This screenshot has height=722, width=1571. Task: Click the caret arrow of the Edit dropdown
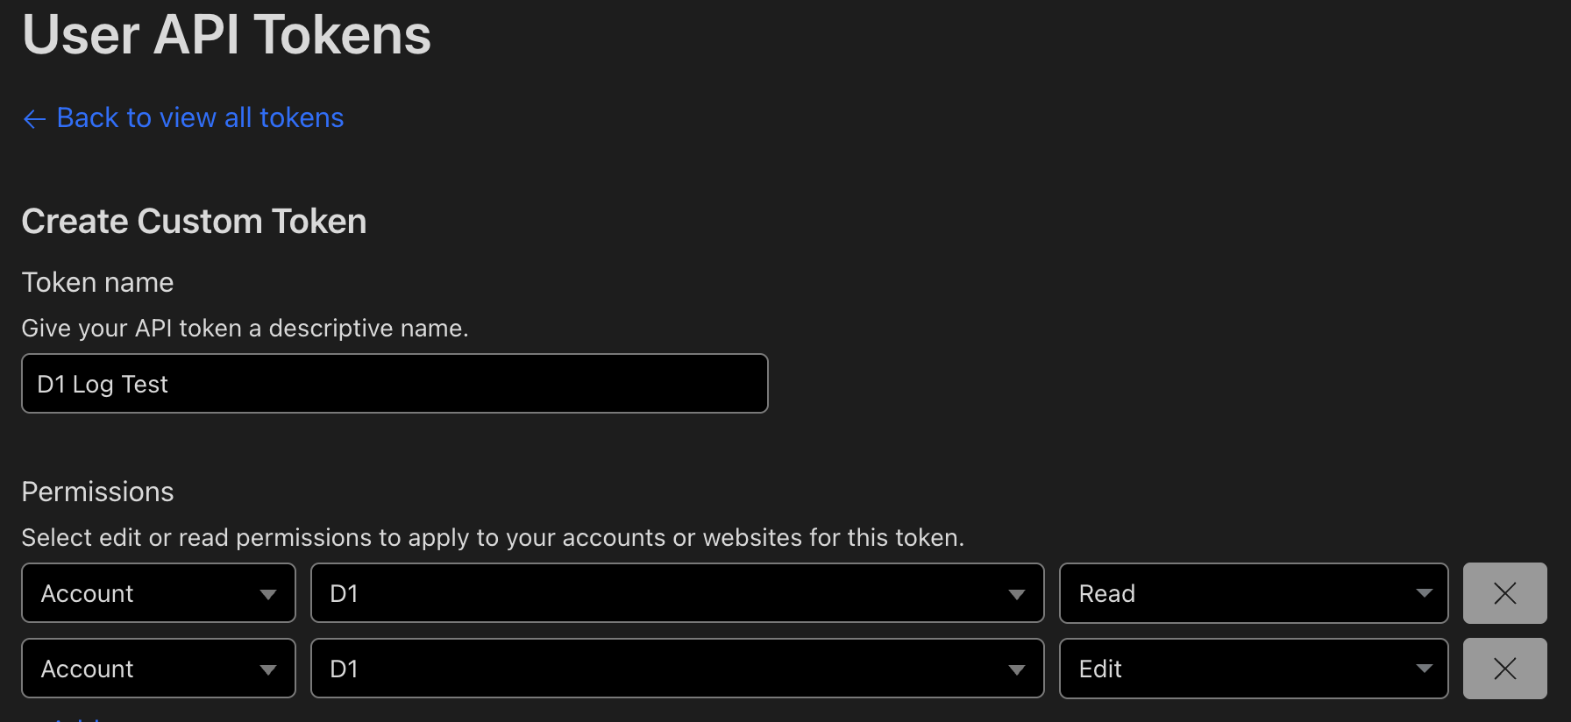(1425, 669)
